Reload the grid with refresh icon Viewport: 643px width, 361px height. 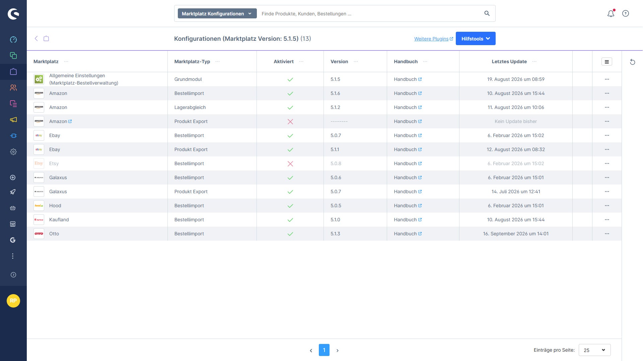pos(632,62)
